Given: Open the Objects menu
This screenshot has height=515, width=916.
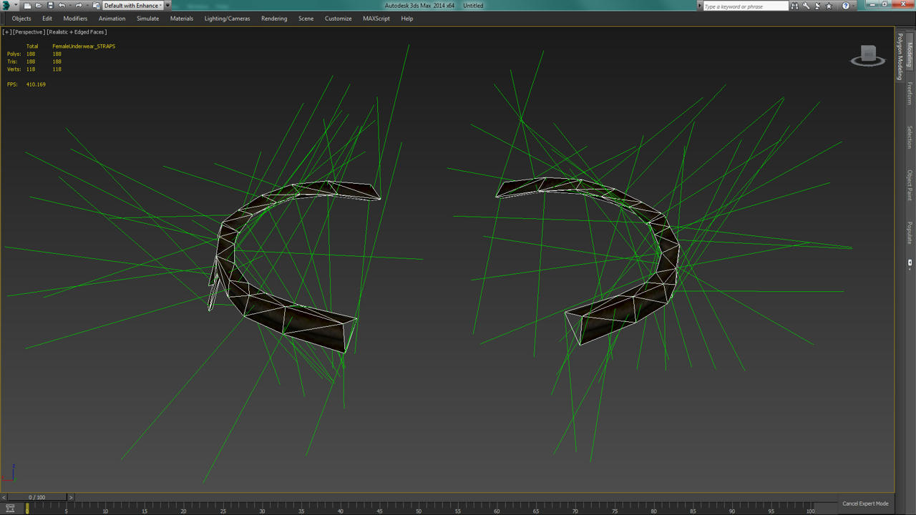Looking at the screenshot, I should [21, 19].
